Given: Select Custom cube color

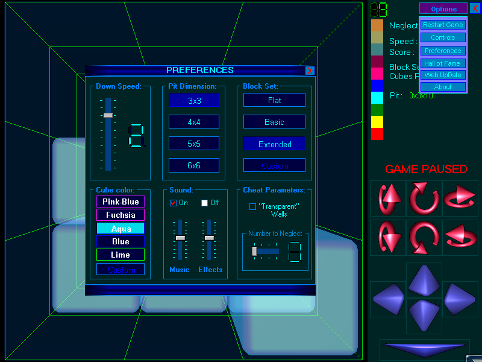Looking at the screenshot, I should pyautogui.click(x=120, y=269).
